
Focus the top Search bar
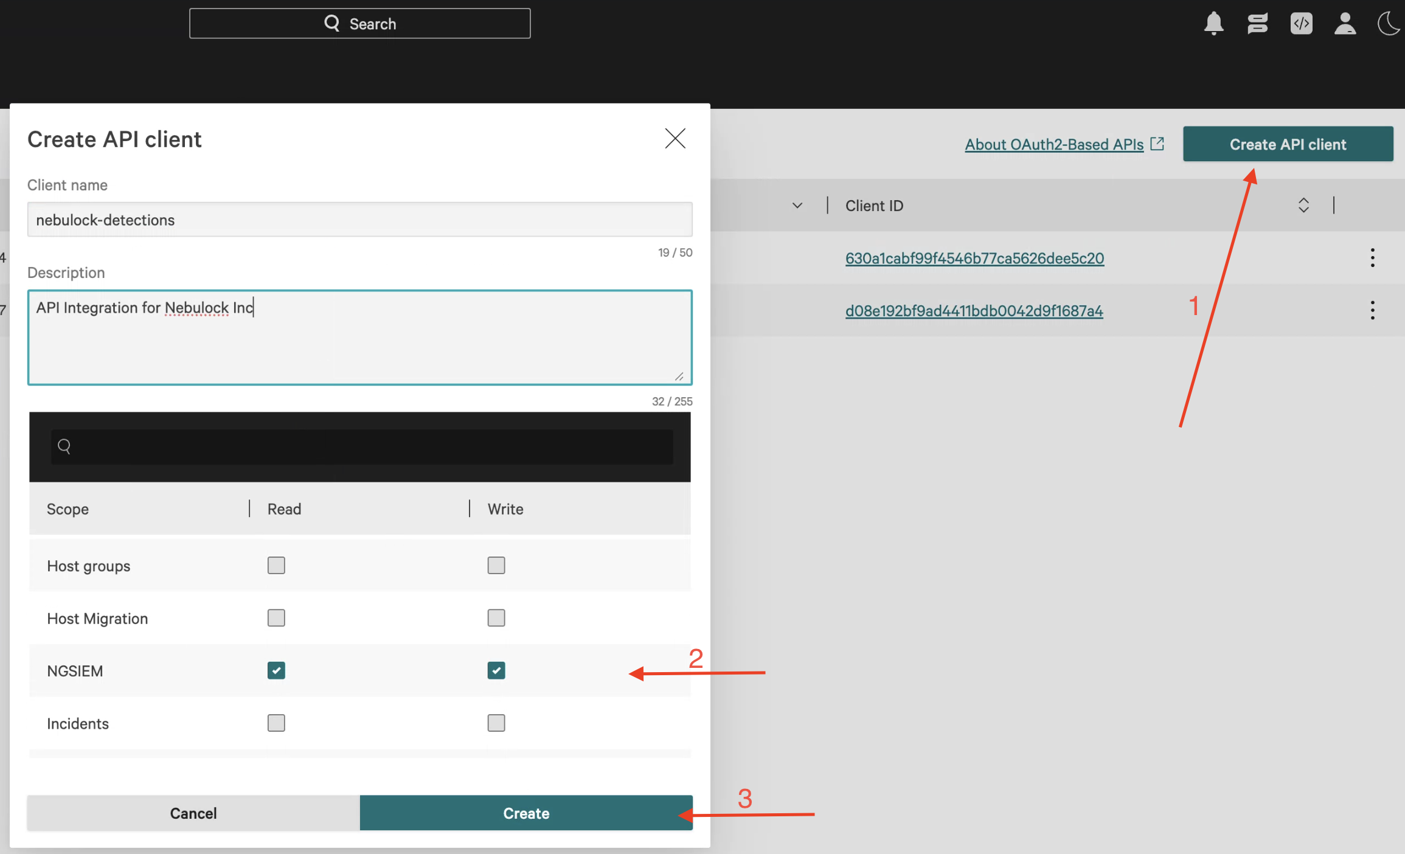click(359, 24)
